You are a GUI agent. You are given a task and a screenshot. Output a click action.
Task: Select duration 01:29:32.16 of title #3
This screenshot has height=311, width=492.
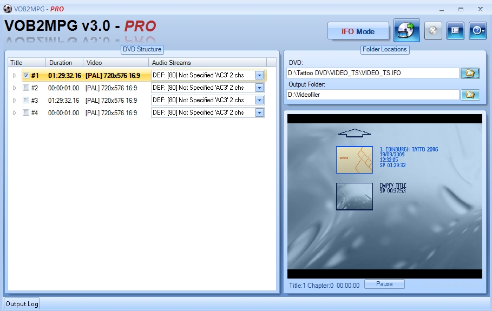coord(64,100)
